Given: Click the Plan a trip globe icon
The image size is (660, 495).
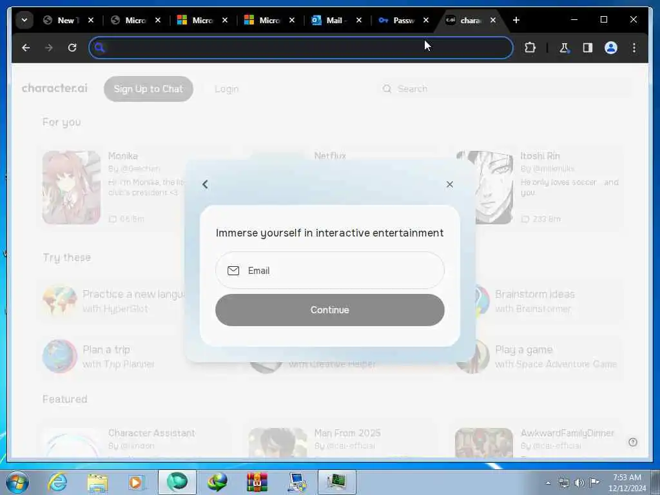Looking at the screenshot, I should pos(60,356).
